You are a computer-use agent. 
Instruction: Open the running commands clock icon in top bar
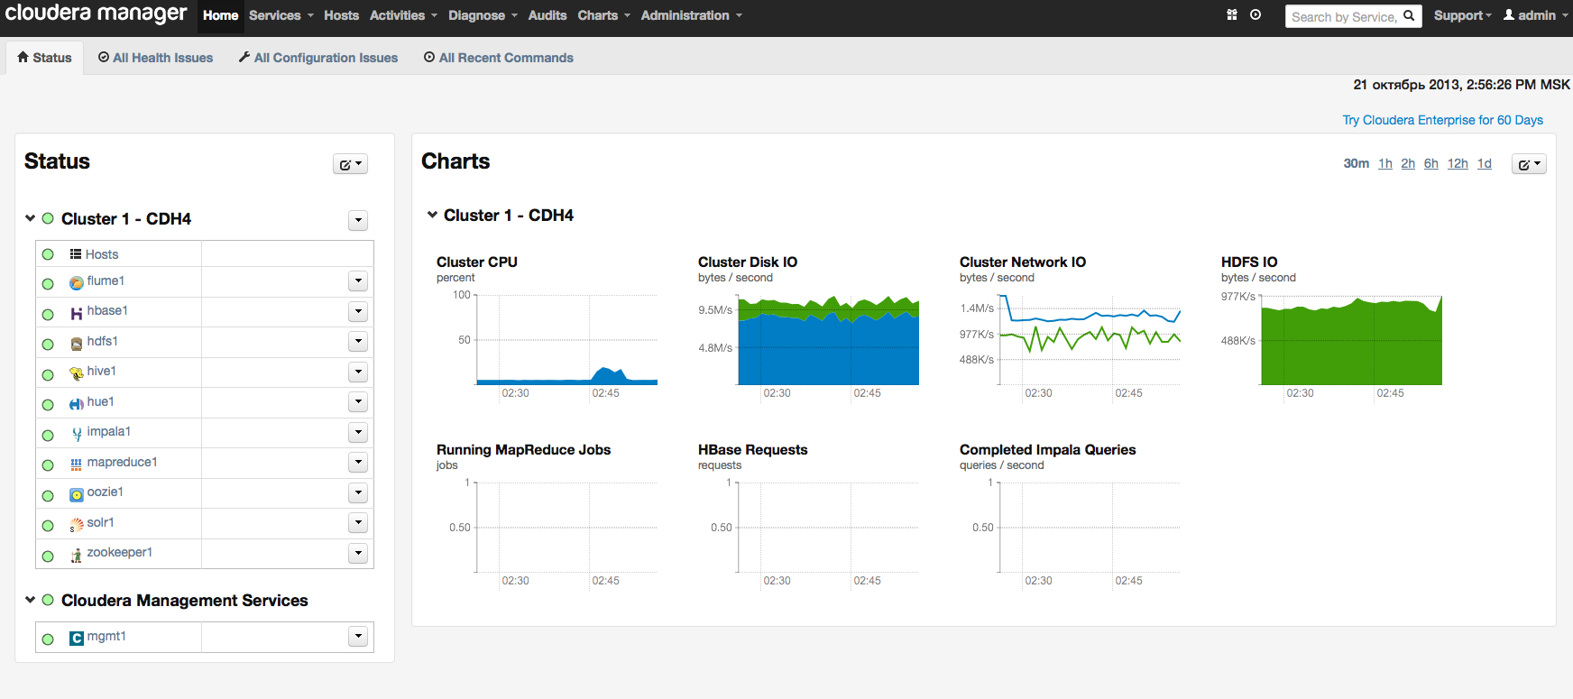pos(1256,15)
